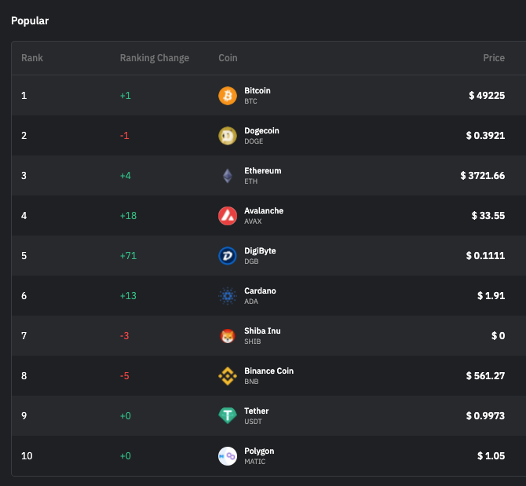The image size is (526, 486).
Task: Click the red Avalanche logo icon
Action: (227, 216)
